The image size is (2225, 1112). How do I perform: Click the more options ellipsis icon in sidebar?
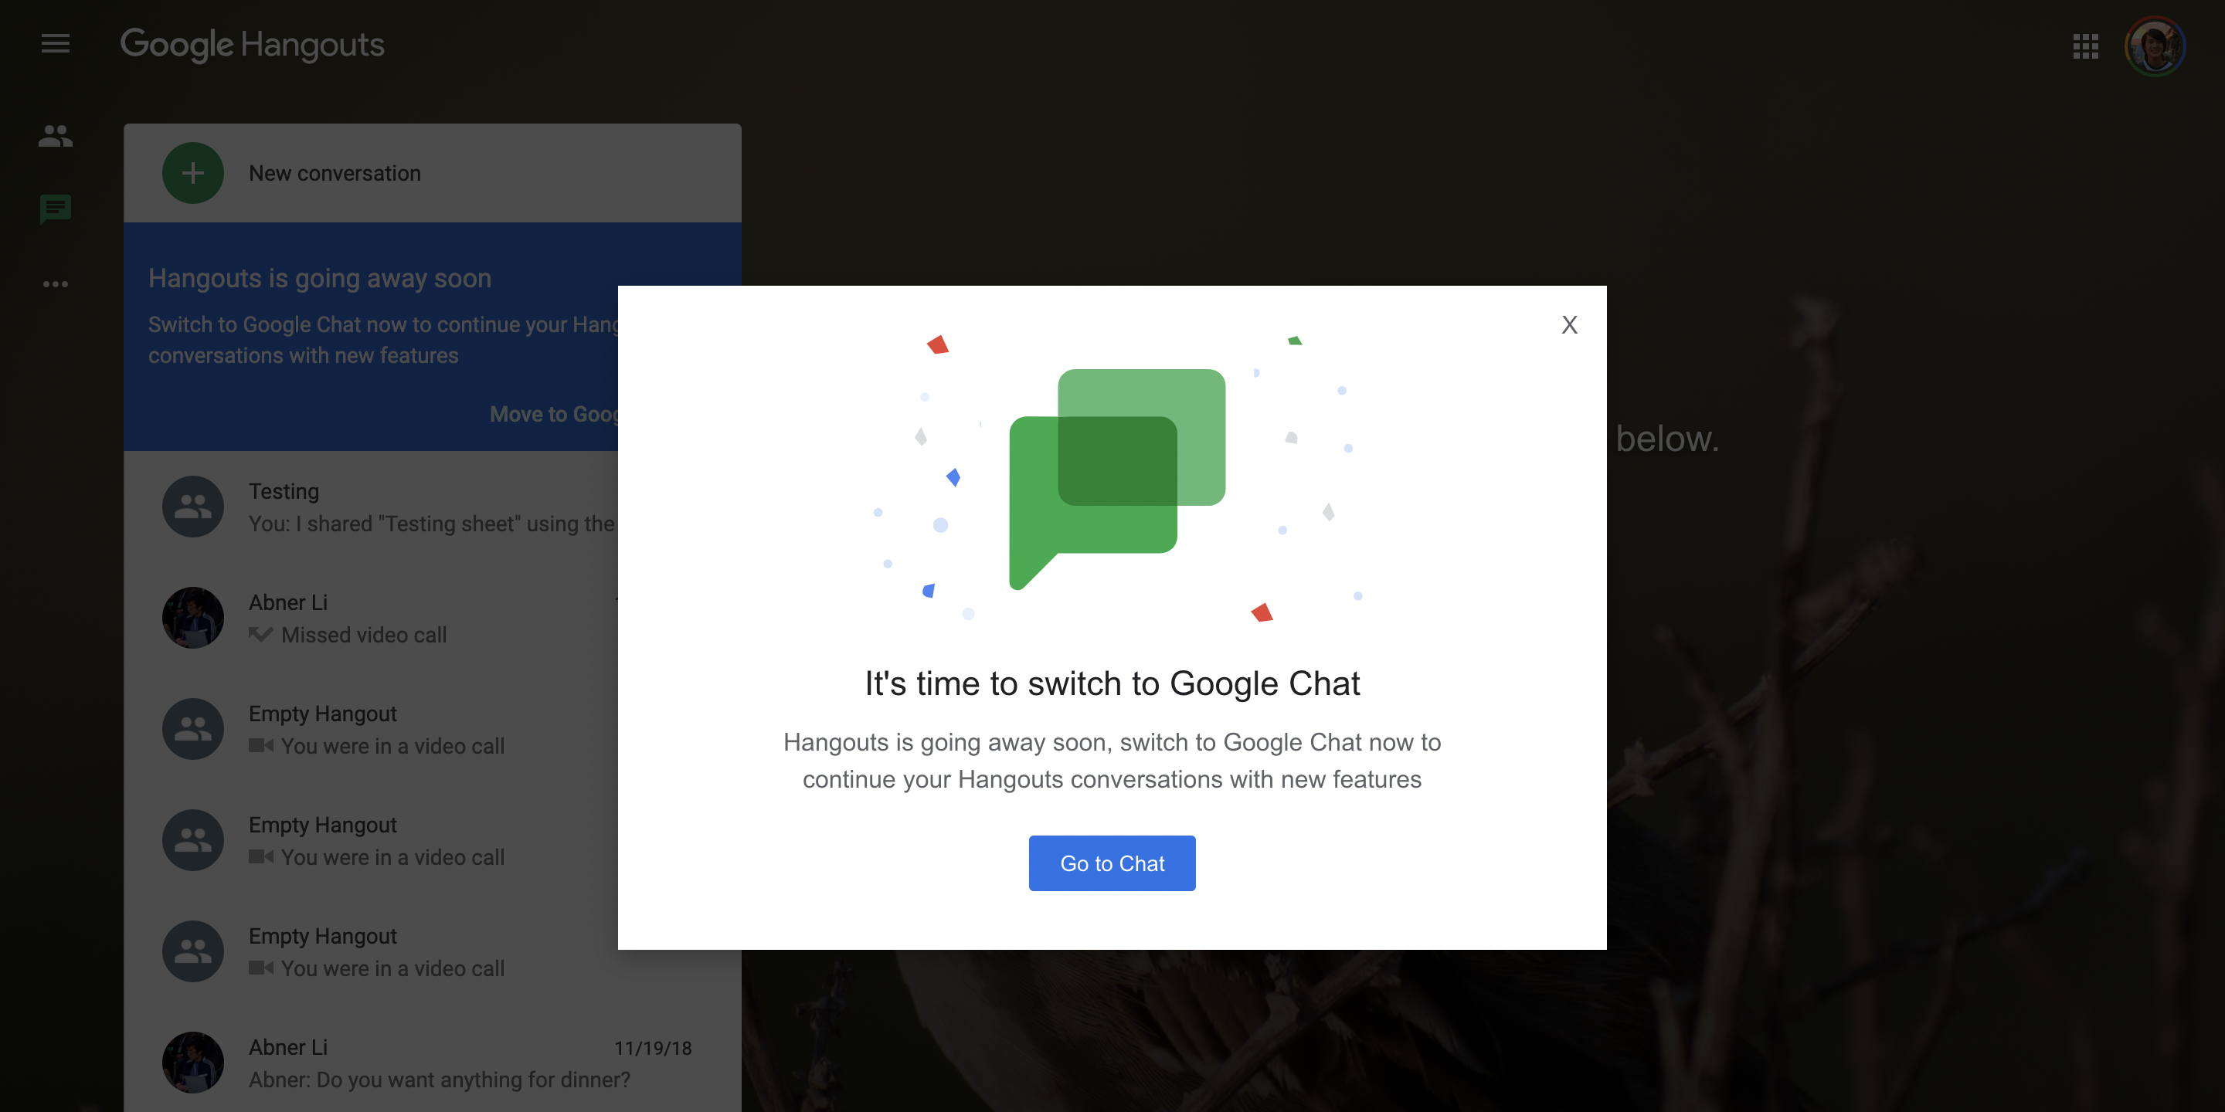coord(56,280)
